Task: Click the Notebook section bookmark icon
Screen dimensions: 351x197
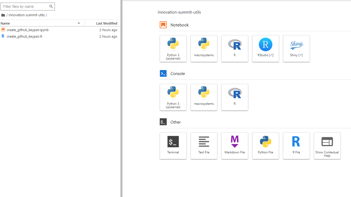Action: click(x=163, y=25)
